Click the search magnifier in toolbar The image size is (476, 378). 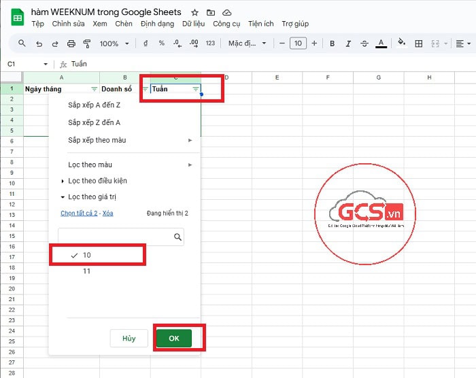click(x=22, y=44)
